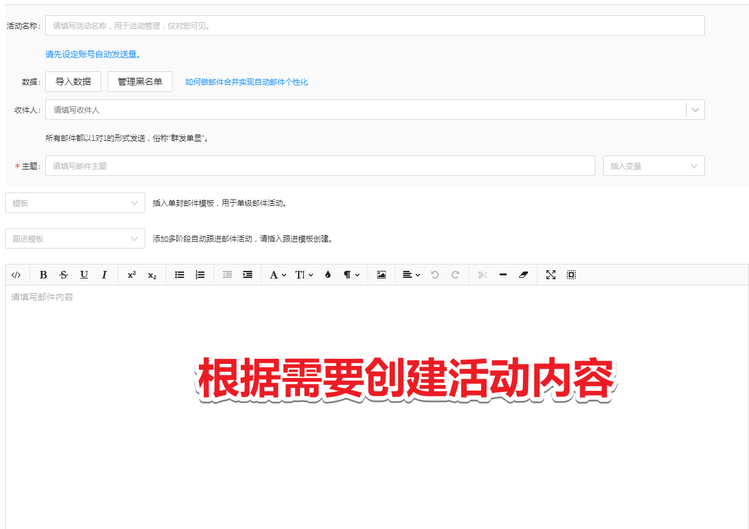Undo last edit
The image size is (749, 529).
coord(434,275)
